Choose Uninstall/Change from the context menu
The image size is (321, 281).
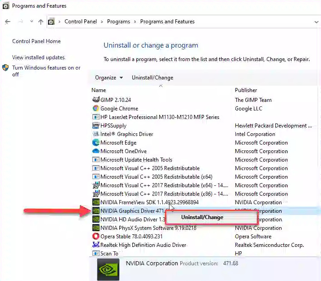pos(202,217)
